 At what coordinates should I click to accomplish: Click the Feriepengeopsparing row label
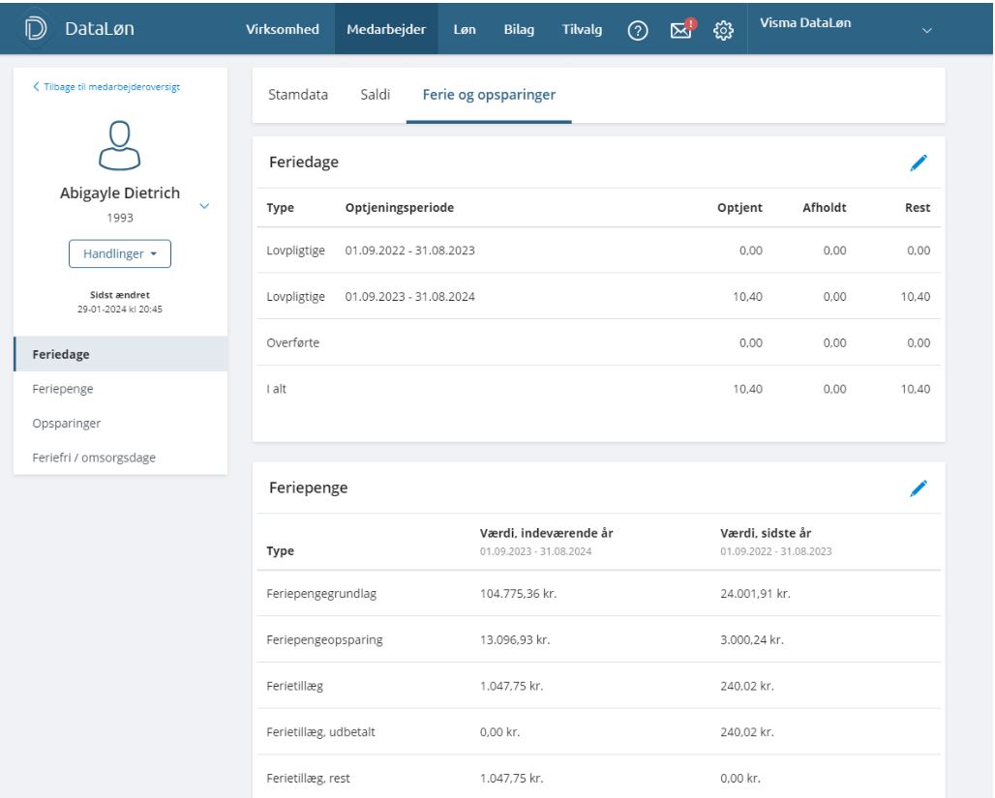325,640
